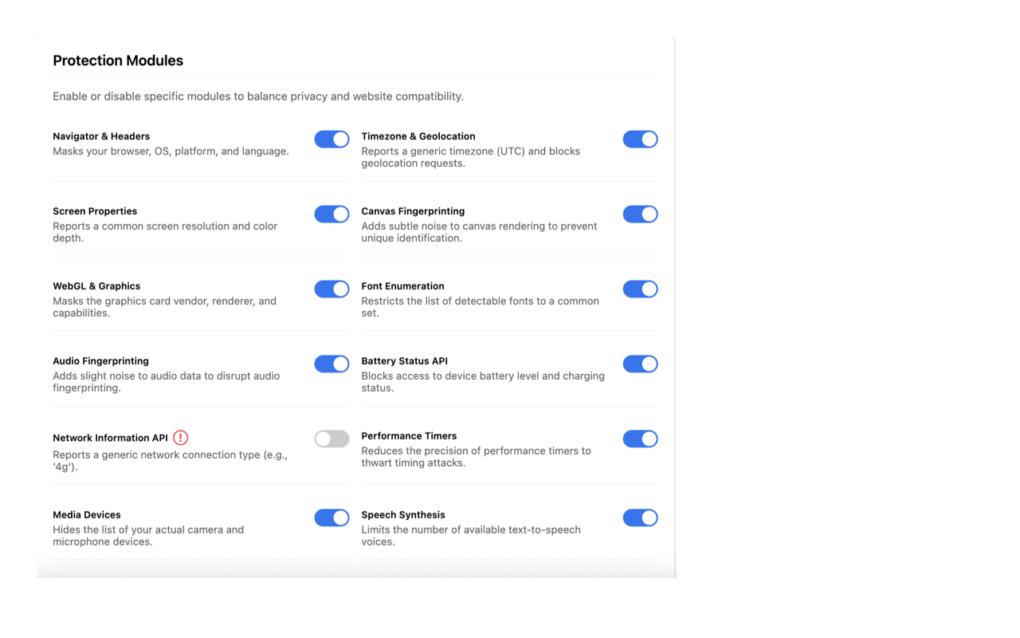Switch off Speech Synthesis limiting

pos(641,518)
